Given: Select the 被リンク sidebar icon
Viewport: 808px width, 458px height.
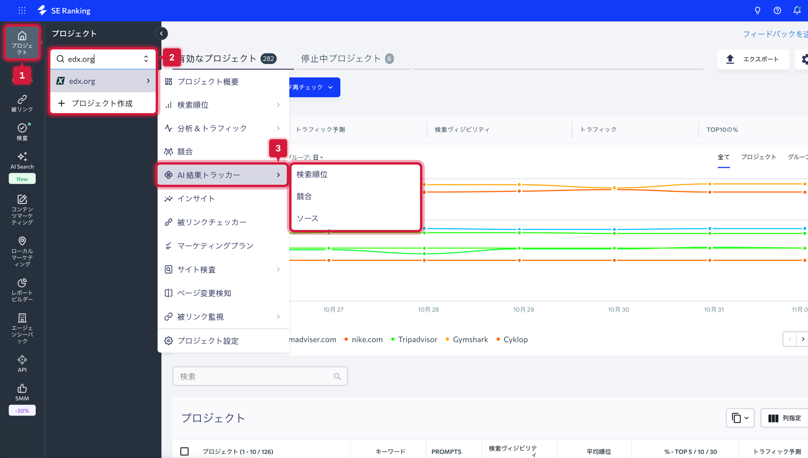Looking at the screenshot, I should (x=22, y=102).
